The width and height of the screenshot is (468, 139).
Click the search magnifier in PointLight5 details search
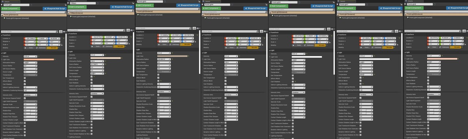[325, 29]
